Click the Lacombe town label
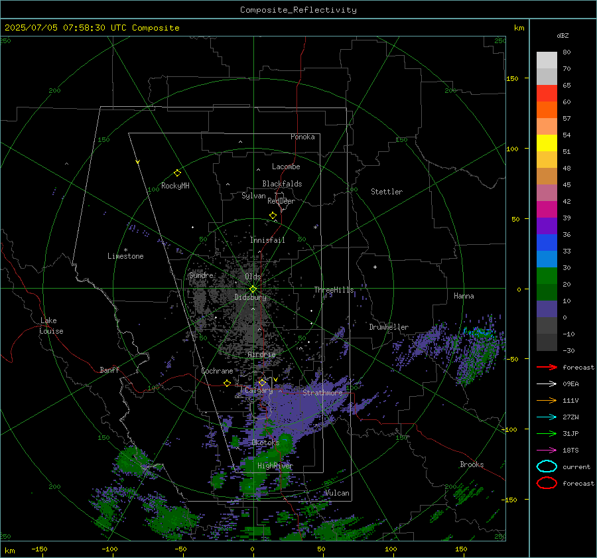 286,167
